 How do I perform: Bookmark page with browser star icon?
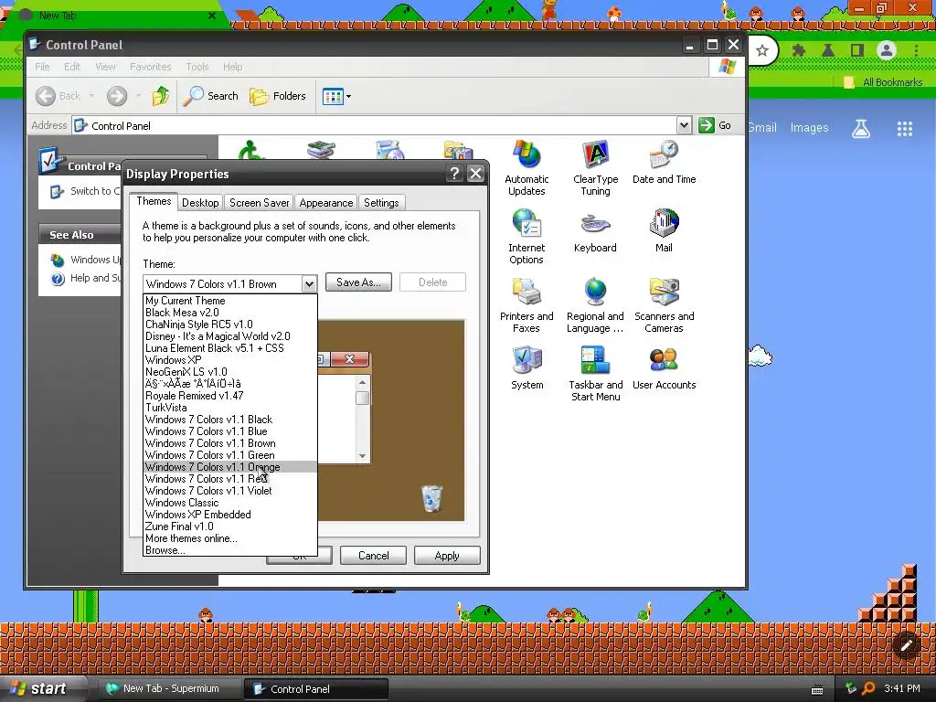pyautogui.click(x=761, y=51)
